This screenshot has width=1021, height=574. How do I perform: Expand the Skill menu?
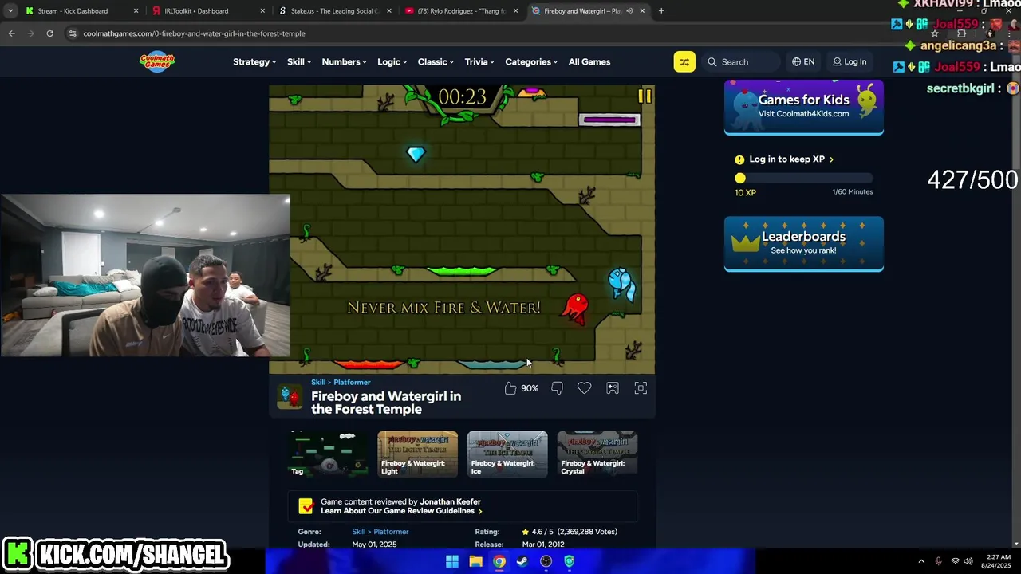coord(299,61)
